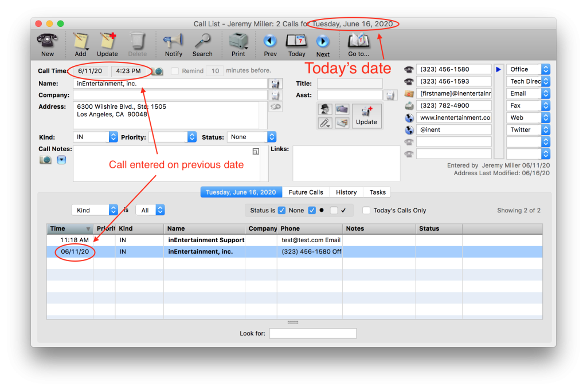Click the Name field inEntertainment, inc.
The height and width of the screenshot is (391, 587).
click(x=170, y=84)
